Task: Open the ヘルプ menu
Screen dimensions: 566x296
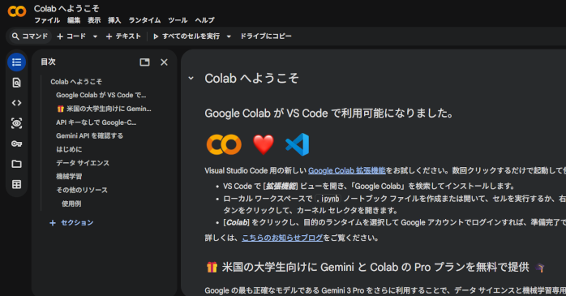Action: (204, 20)
